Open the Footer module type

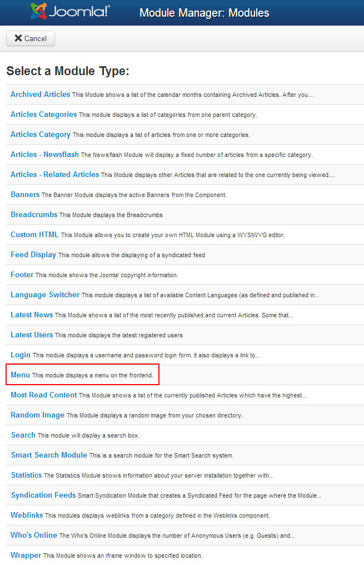22,275
